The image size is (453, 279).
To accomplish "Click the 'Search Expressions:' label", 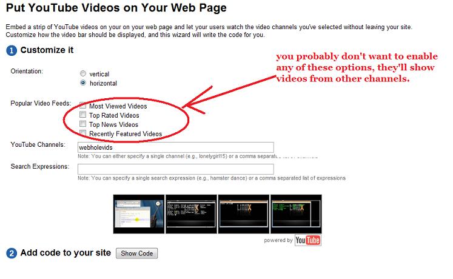I will click(40, 166).
